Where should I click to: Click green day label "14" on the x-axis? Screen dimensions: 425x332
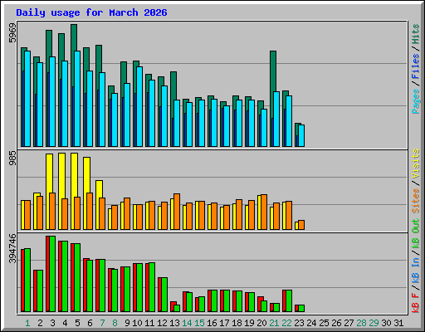[187, 323]
